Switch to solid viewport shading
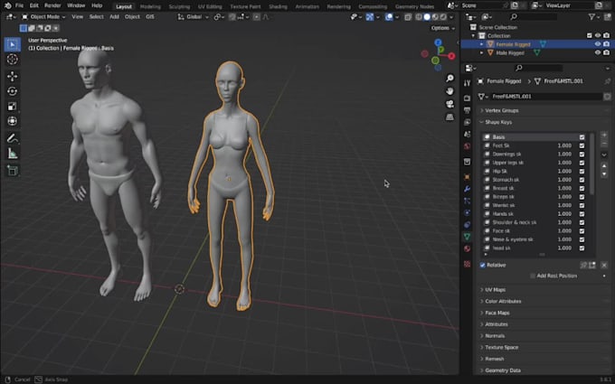The height and width of the screenshot is (384, 615). [427, 17]
